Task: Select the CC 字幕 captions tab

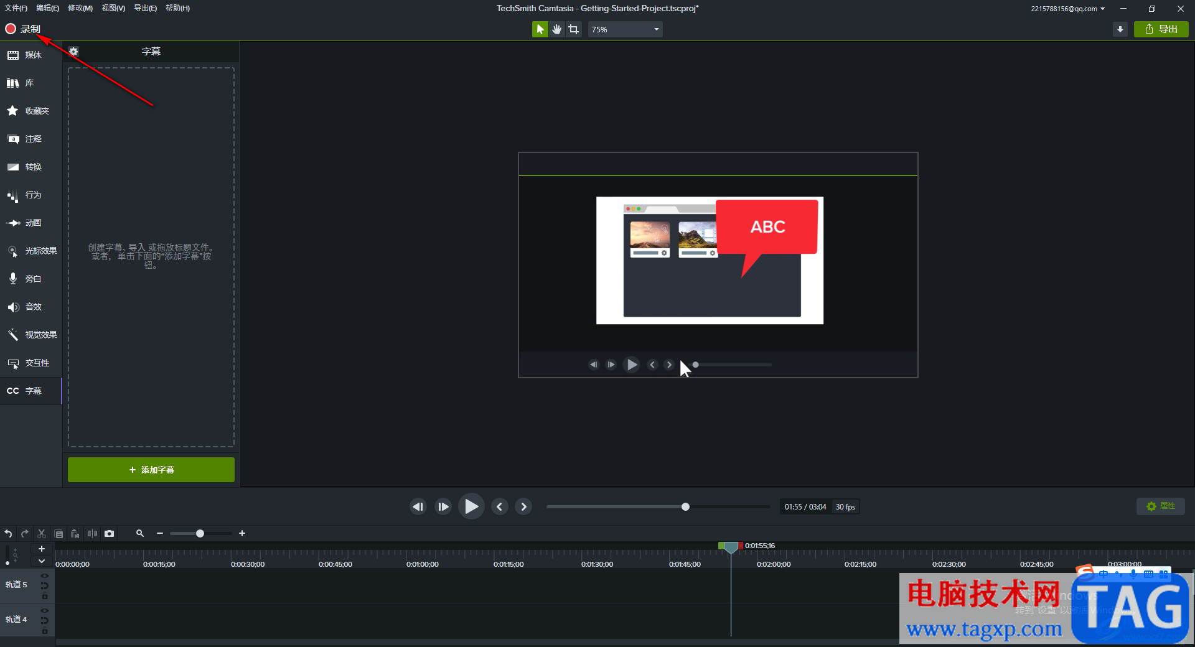Action: [x=31, y=391]
